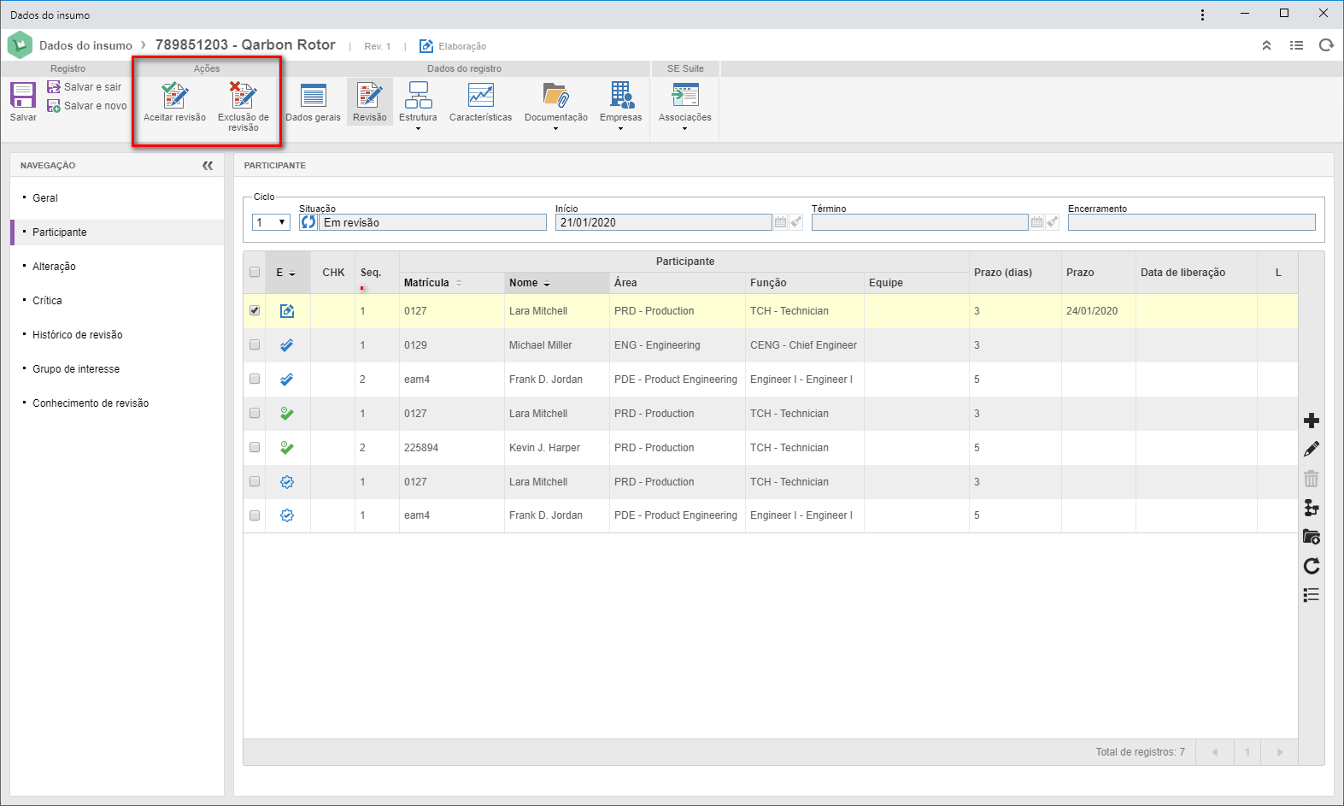
Task: Open the Ciclo number dropdown
Action: [x=271, y=222]
